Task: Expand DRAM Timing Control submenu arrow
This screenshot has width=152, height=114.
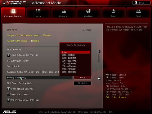Action: tap(9, 89)
